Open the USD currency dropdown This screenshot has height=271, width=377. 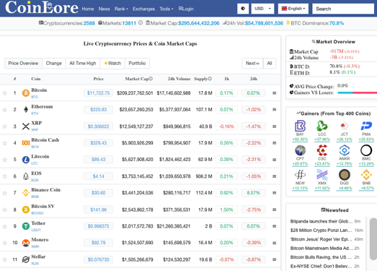[x=262, y=9]
